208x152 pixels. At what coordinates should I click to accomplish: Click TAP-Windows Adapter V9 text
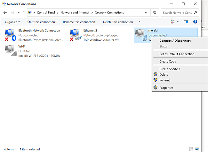coord(101,40)
